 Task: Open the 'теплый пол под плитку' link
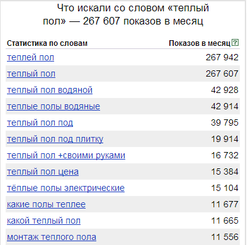55,139
